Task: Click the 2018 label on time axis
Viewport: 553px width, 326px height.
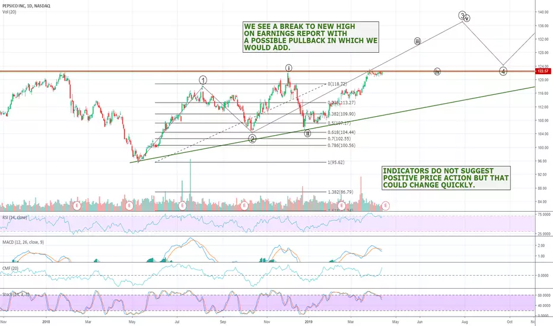Action: pyautogui.click(x=46, y=322)
